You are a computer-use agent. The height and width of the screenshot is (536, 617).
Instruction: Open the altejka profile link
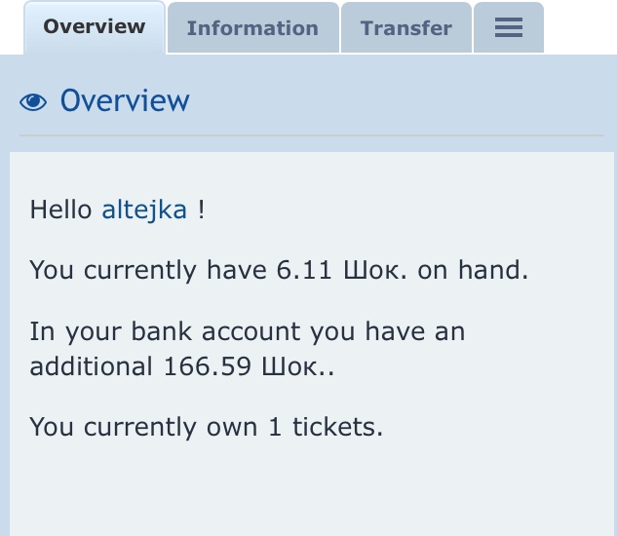[144, 210]
